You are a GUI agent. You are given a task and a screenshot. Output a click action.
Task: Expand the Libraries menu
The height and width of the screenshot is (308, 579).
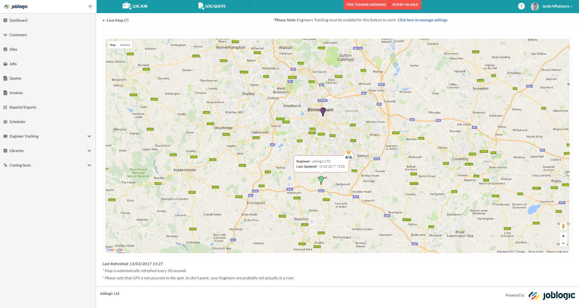coord(89,151)
